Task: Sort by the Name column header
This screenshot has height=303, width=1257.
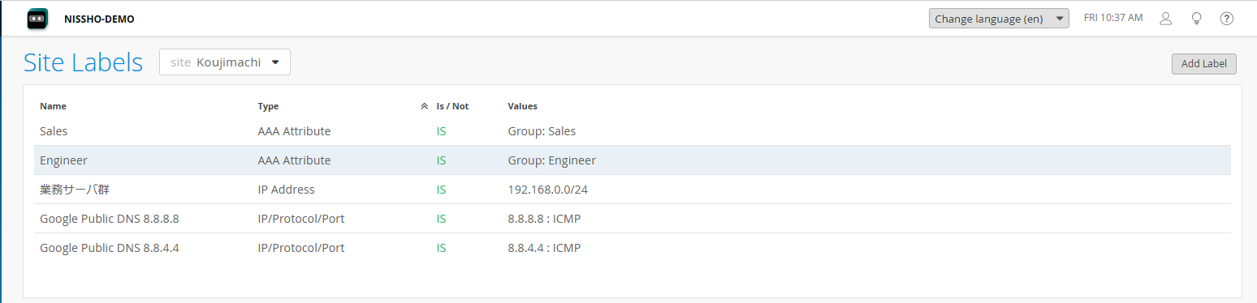Action: [54, 106]
